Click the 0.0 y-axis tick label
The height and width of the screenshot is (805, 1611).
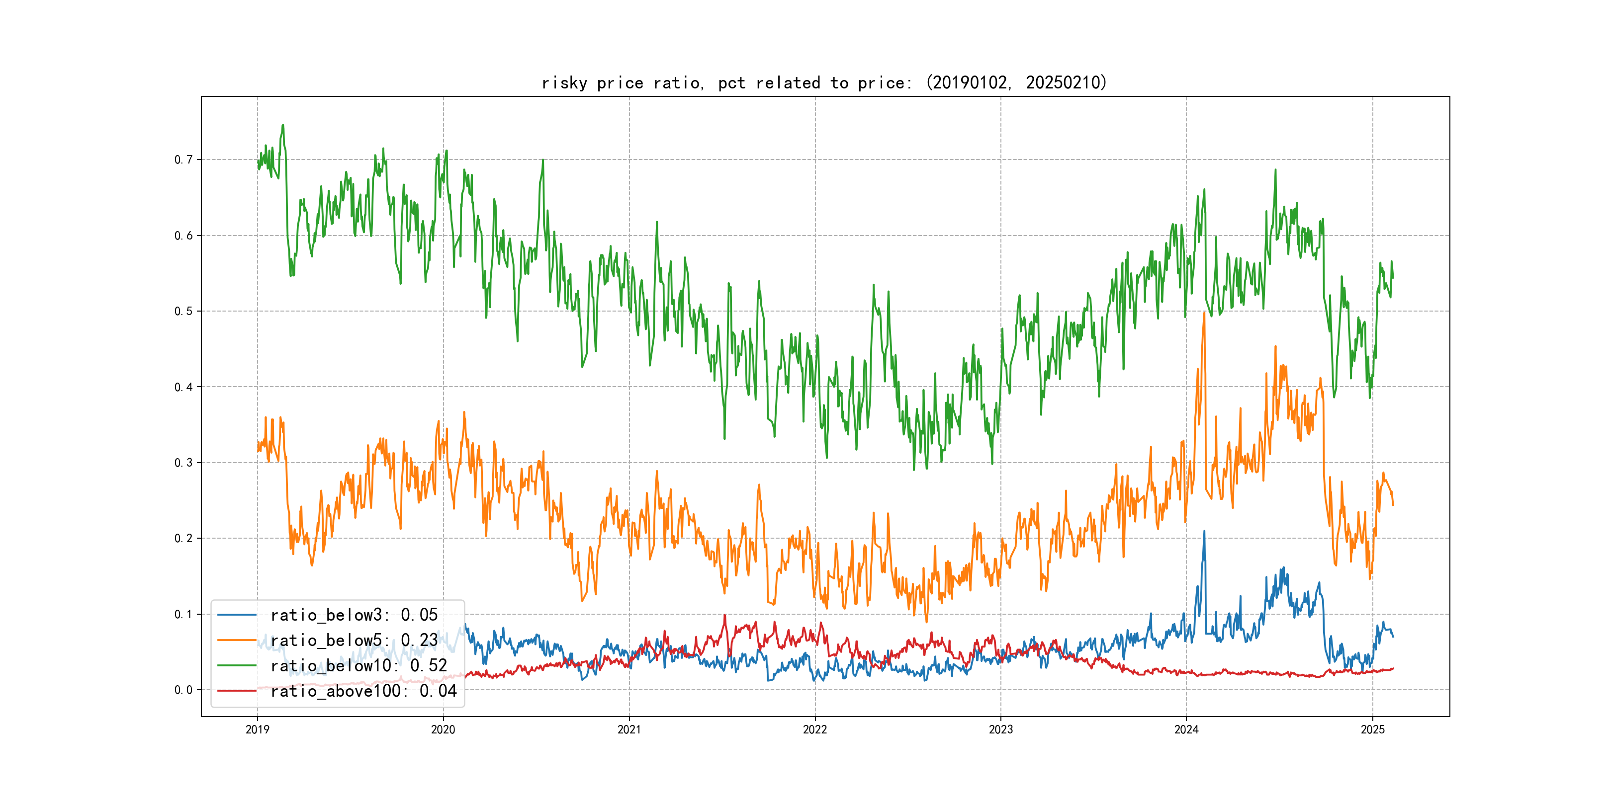[183, 690]
